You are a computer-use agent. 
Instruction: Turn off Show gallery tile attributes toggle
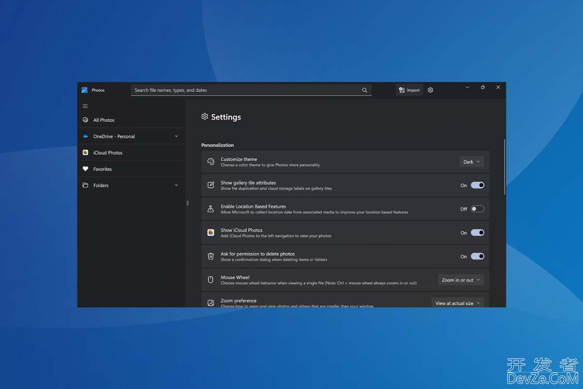click(477, 185)
